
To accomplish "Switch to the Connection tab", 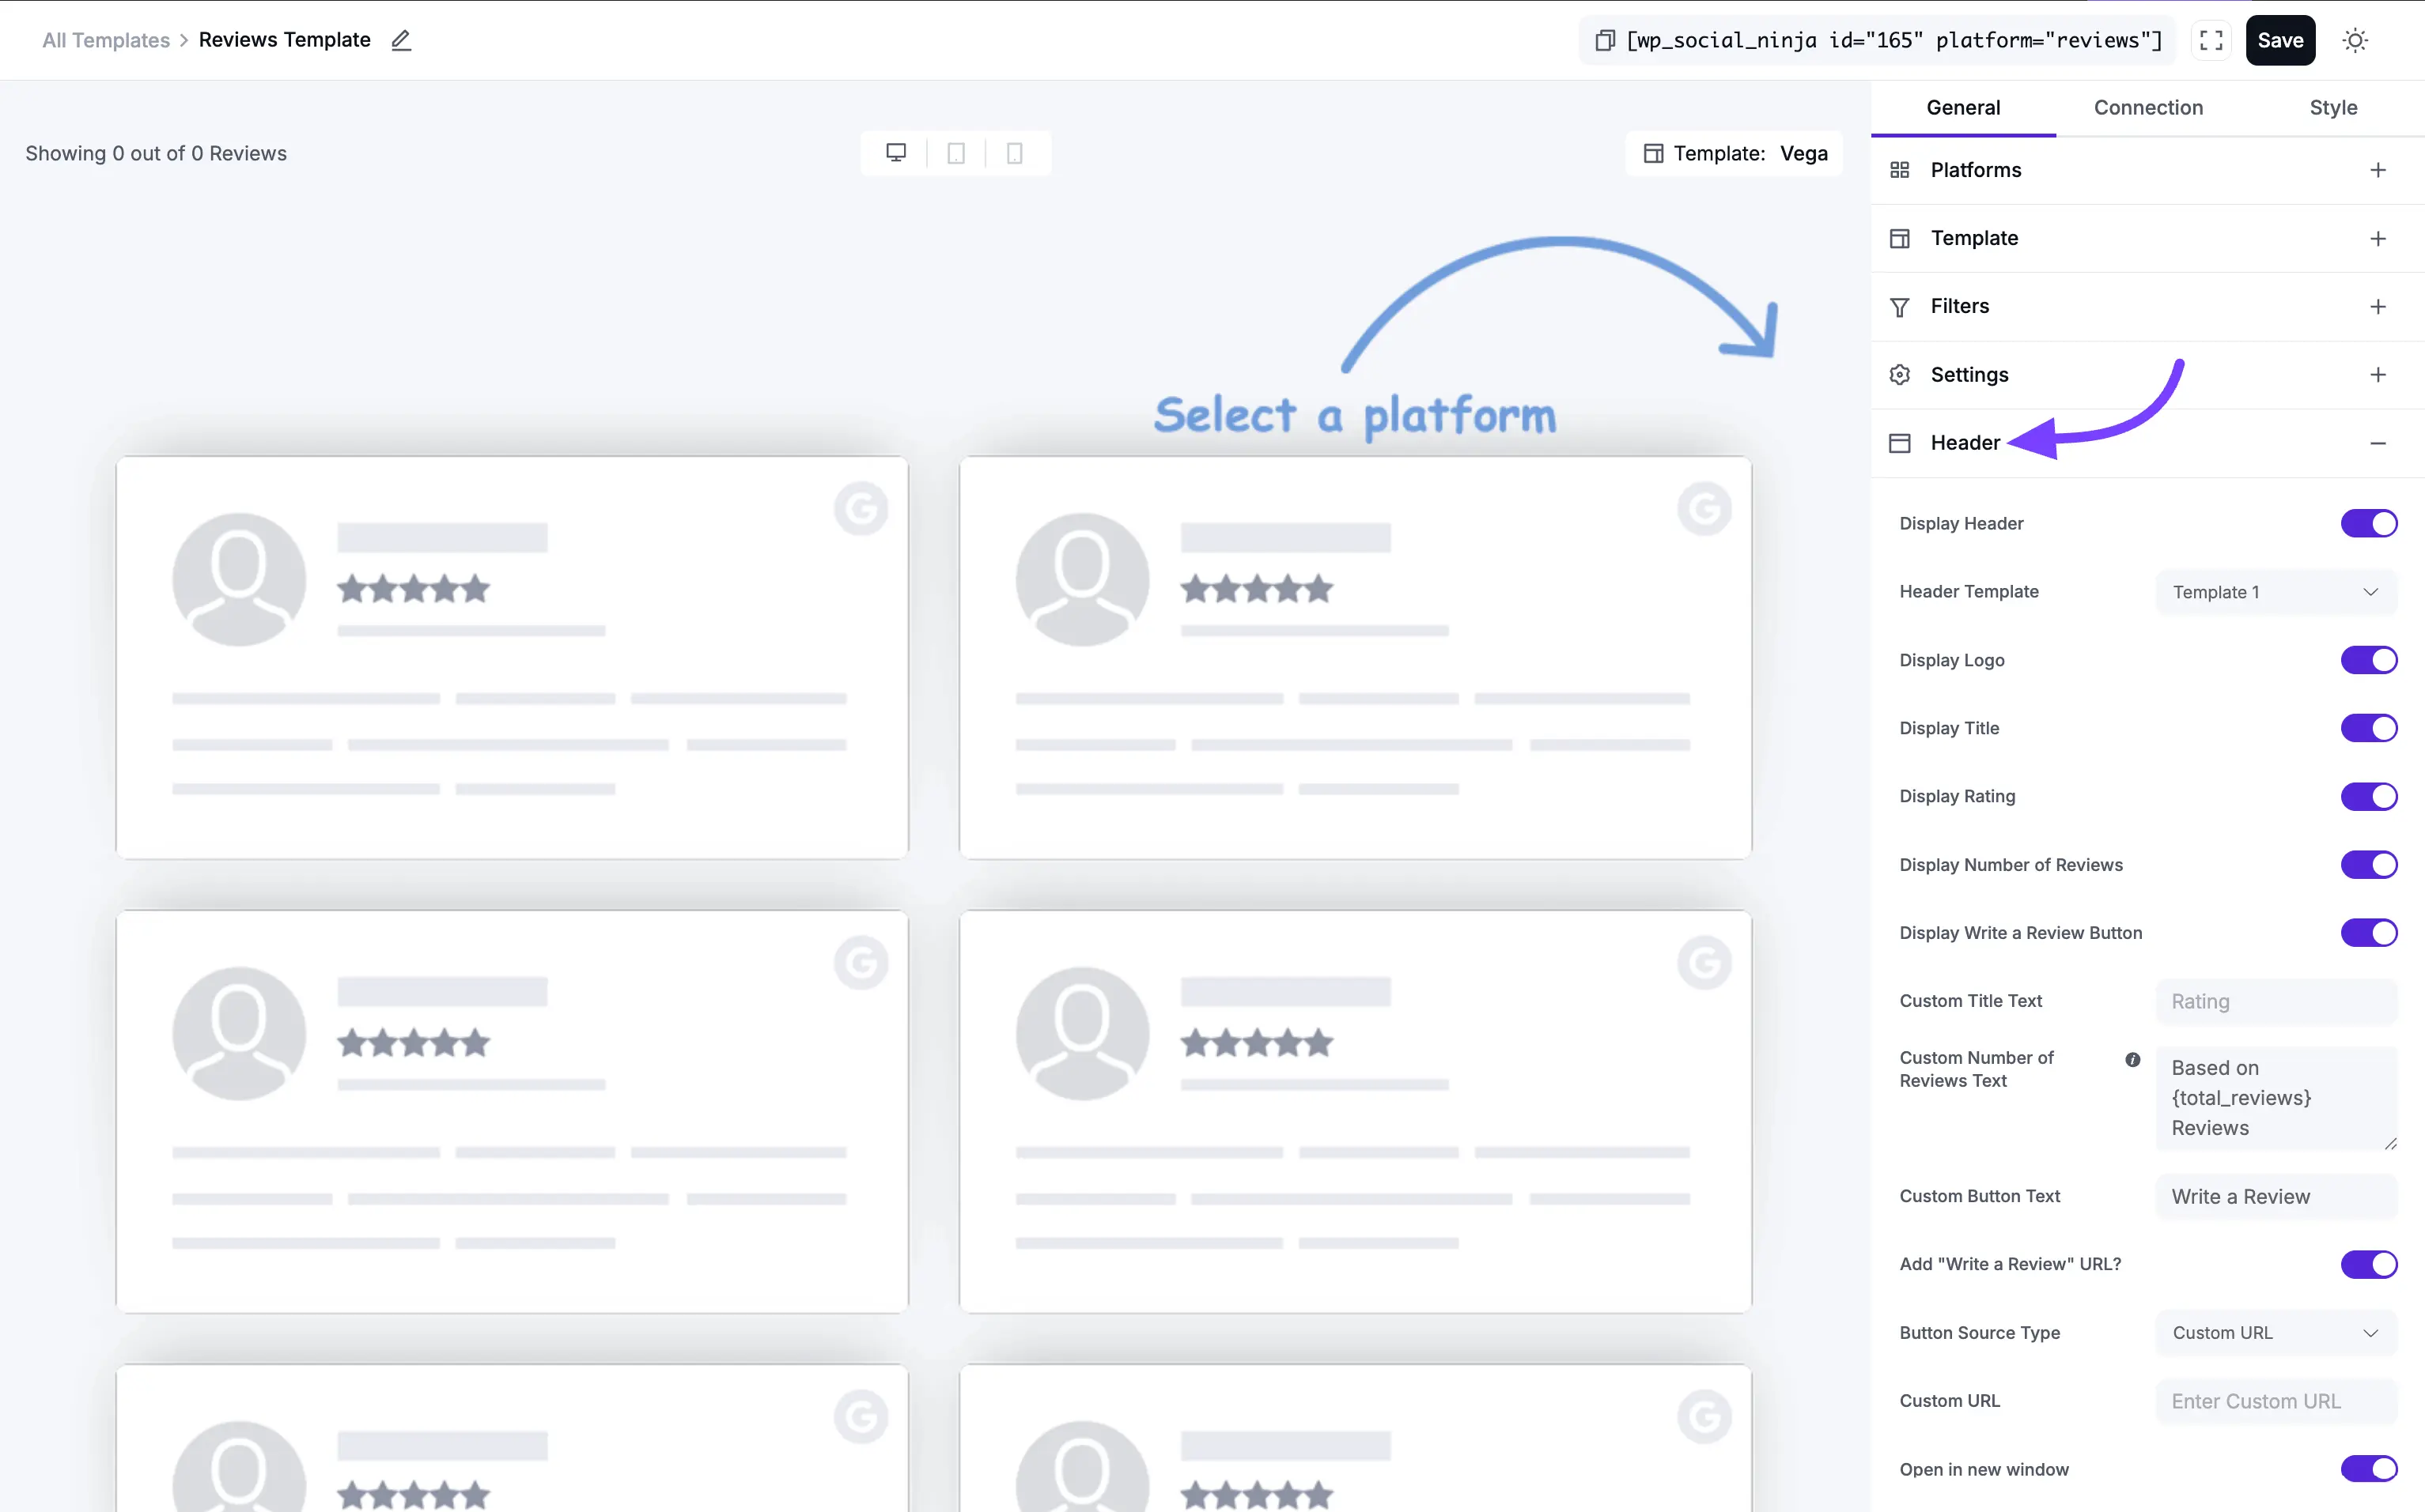I will click(2148, 107).
